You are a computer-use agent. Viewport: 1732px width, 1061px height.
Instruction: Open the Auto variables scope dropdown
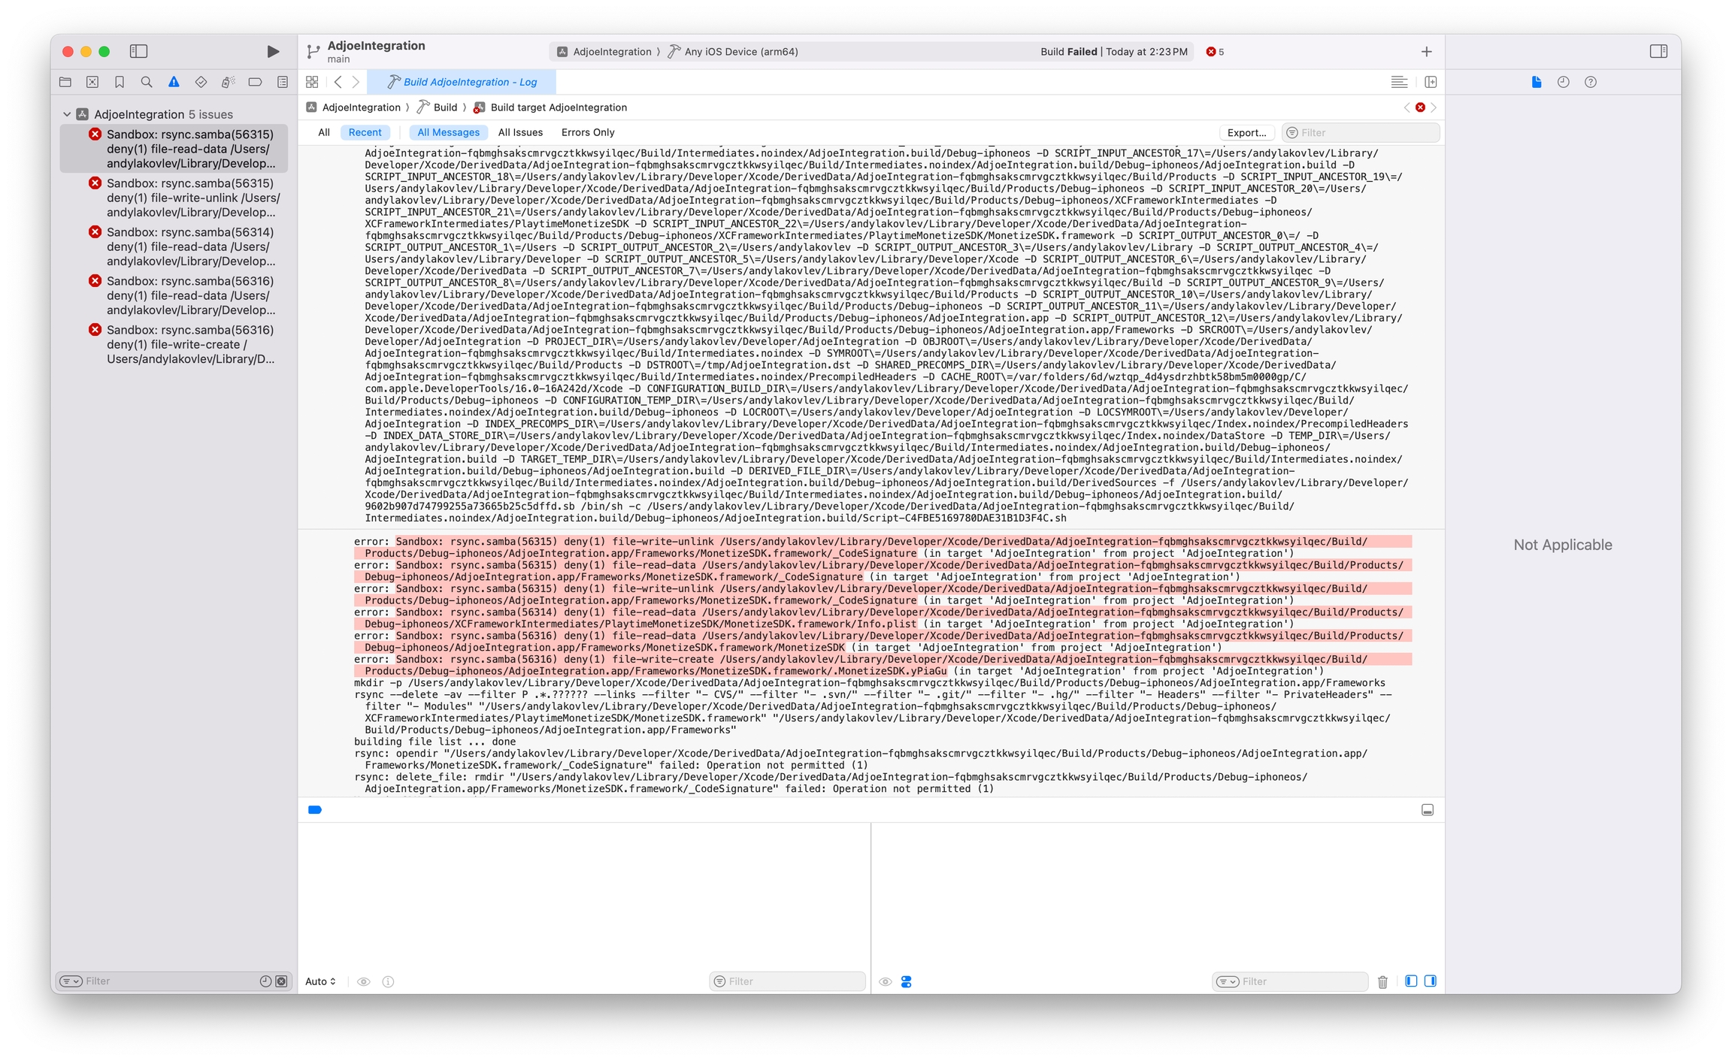[321, 981]
